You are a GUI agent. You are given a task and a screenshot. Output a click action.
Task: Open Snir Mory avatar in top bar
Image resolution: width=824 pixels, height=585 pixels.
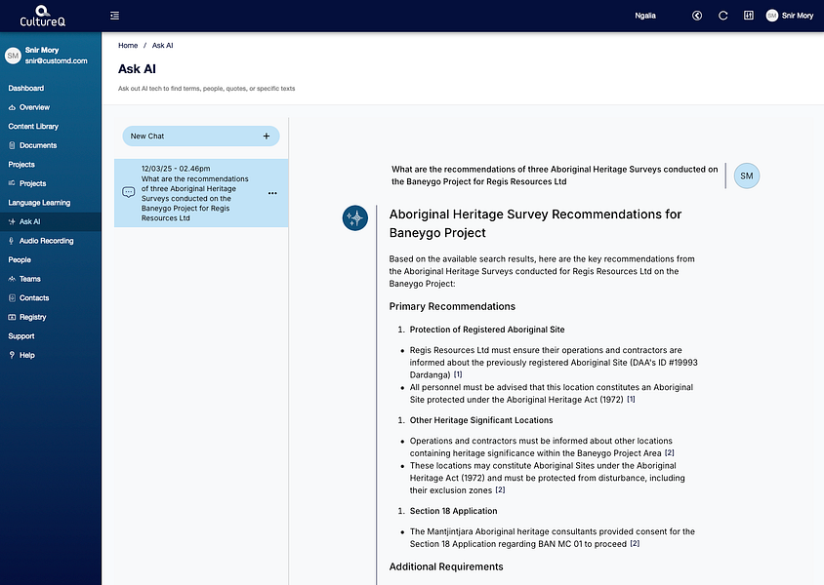coord(771,16)
